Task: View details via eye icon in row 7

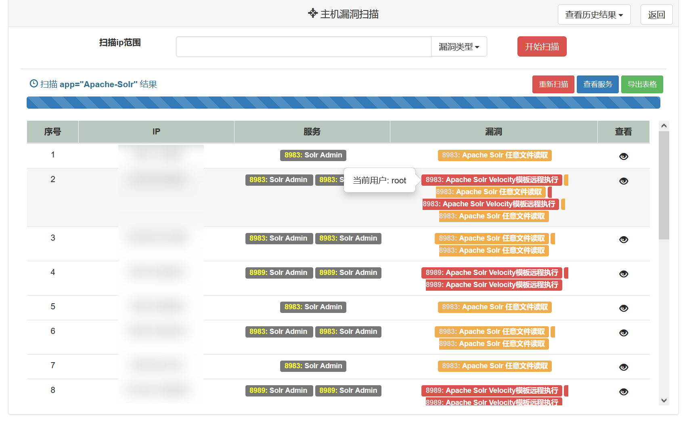Action: pos(624,367)
